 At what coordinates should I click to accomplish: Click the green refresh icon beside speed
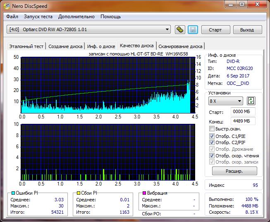pos(251,101)
